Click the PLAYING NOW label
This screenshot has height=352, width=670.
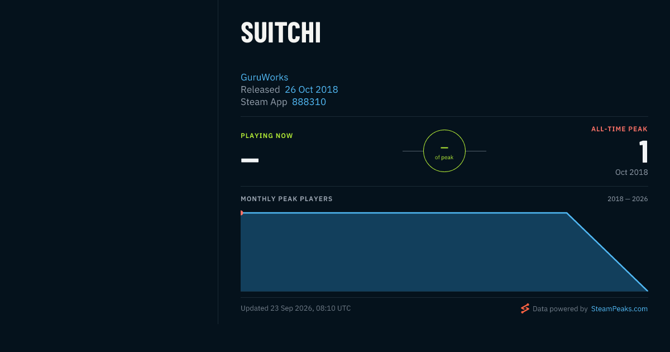(267, 136)
